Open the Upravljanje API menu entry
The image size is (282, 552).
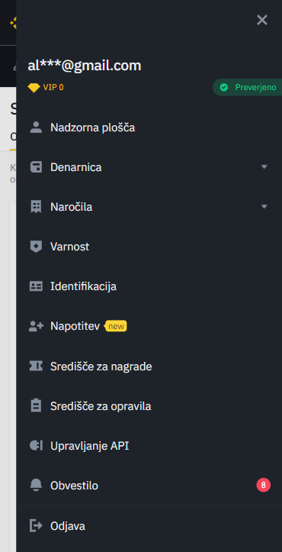tap(149, 446)
